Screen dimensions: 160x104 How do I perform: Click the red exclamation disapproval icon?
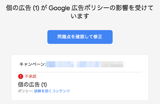(20, 76)
